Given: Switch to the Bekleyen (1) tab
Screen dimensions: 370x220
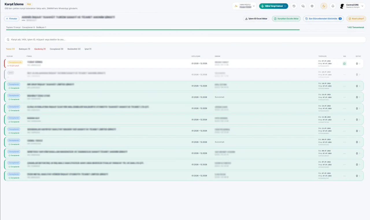Looking at the screenshot, I should coord(25,49).
